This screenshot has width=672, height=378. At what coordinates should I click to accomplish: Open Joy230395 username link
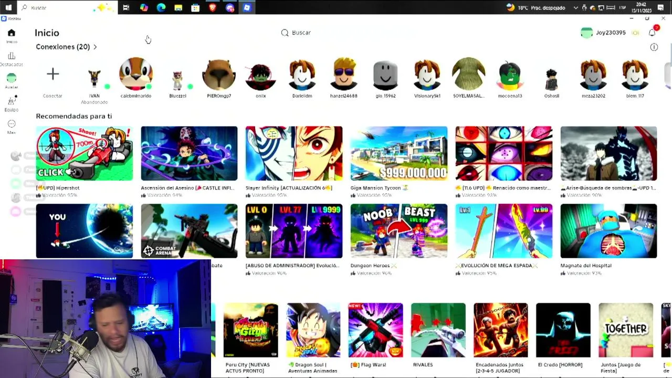click(611, 33)
